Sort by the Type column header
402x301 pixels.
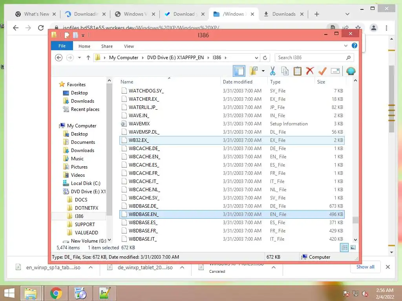[x=291, y=82]
